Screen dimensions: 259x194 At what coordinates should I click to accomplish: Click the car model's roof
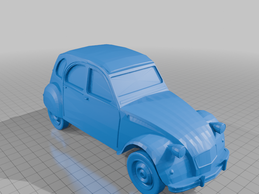pos(107,58)
